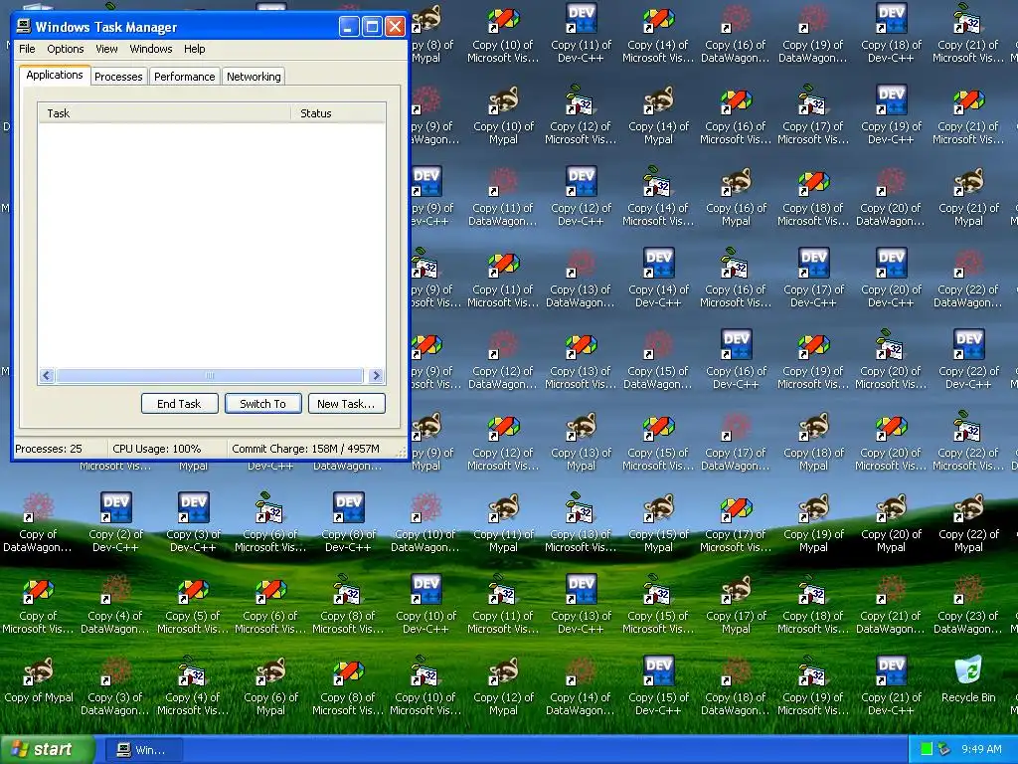Screen dimensions: 1018x764
Task: Select 'Copy (21) of Mypal' desktop icon
Action: 968,197
